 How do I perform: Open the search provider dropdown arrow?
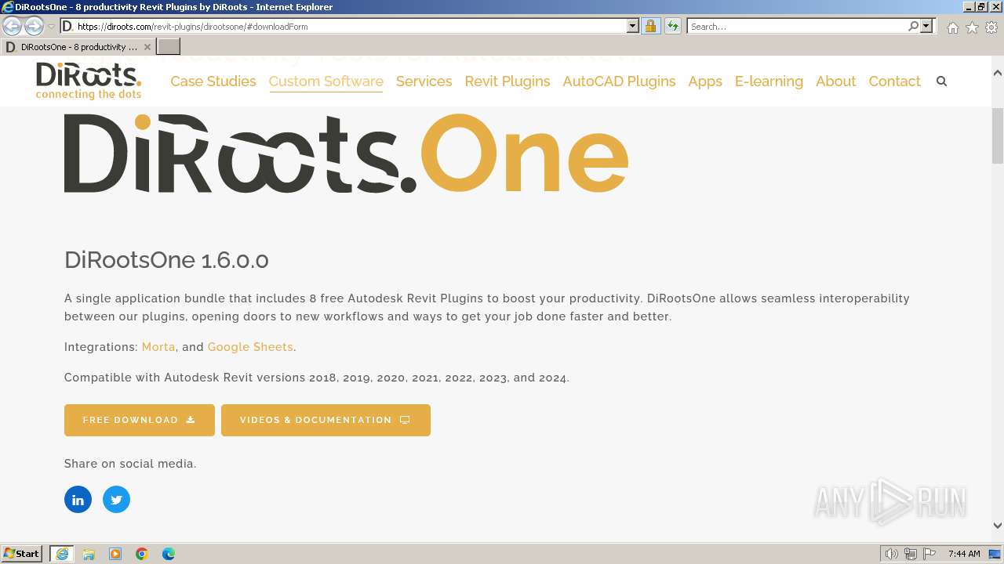[926, 26]
